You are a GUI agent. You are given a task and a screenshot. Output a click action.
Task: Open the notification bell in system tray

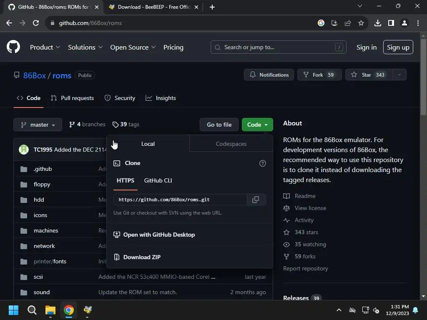pos(416,310)
